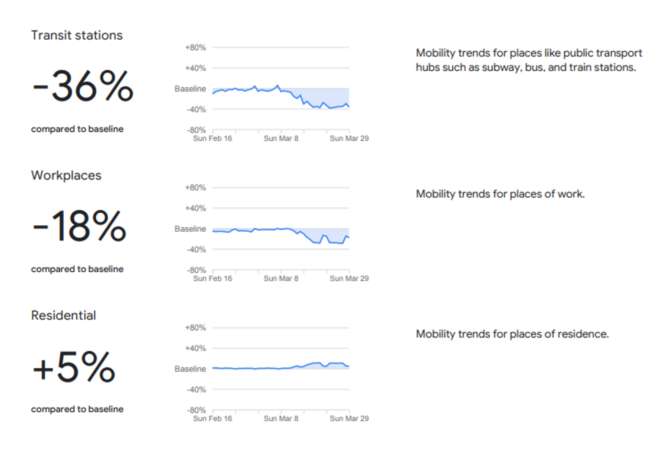This screenshot has width=654, height=466.
Task: Click 'Sun Feb 16' on the Residential chart
Action: (x=213, y=419)
